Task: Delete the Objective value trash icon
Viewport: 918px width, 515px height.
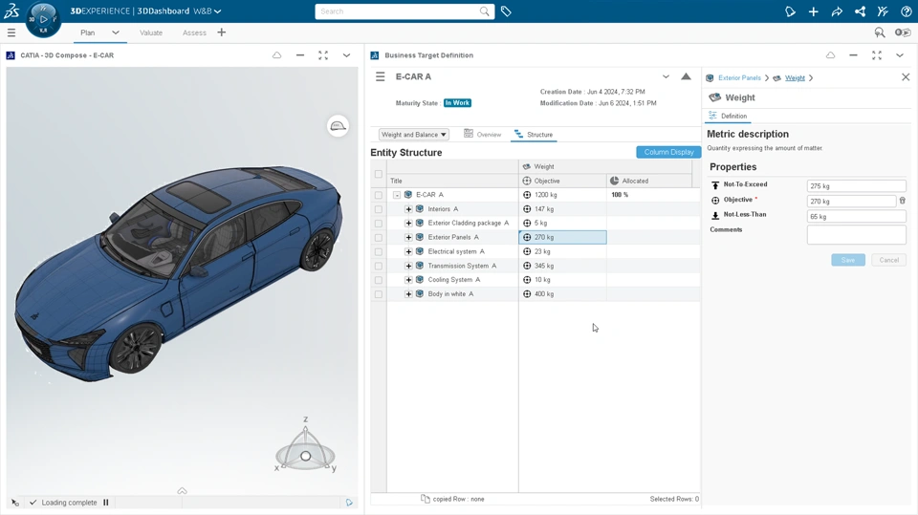Action: [902, 201]
